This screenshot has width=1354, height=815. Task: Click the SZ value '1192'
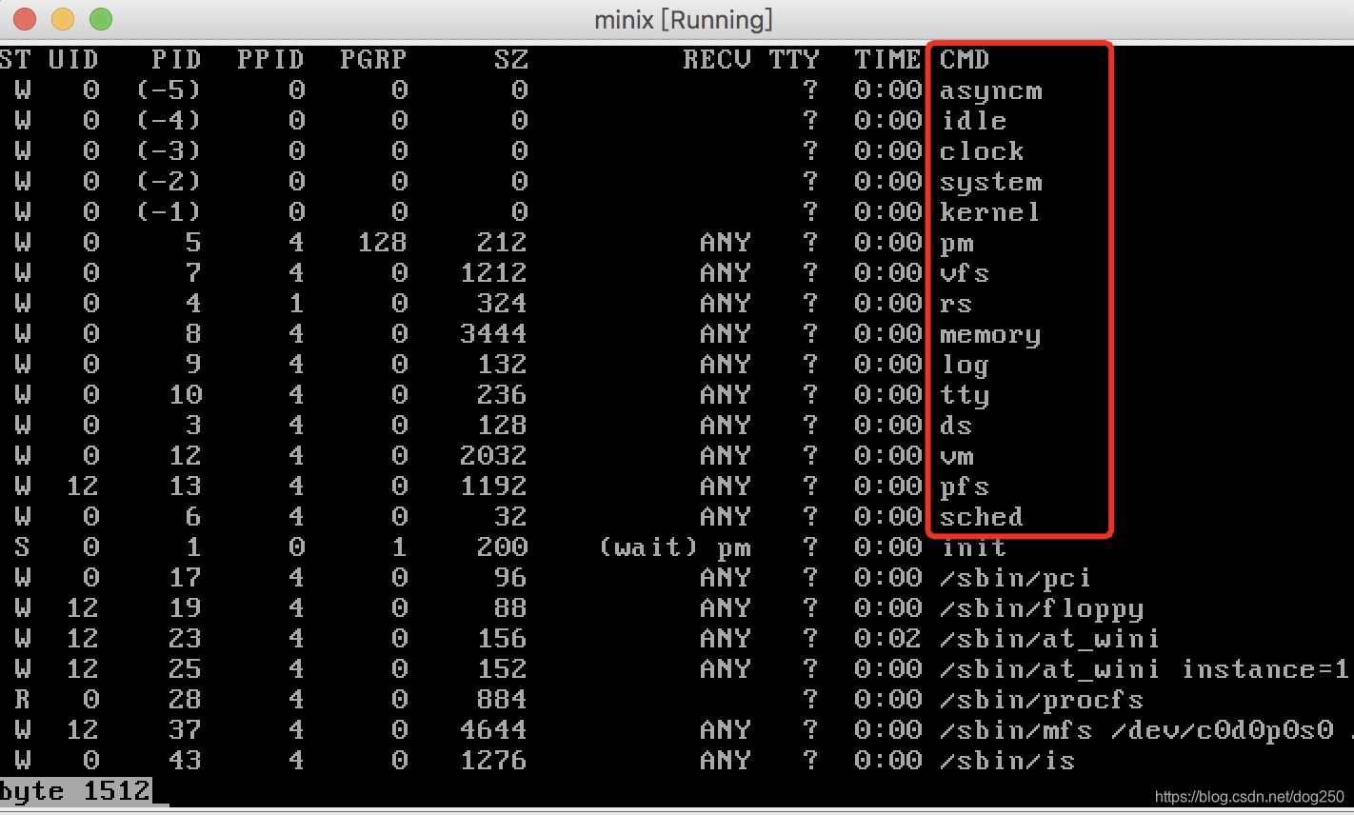pos(493,487)
